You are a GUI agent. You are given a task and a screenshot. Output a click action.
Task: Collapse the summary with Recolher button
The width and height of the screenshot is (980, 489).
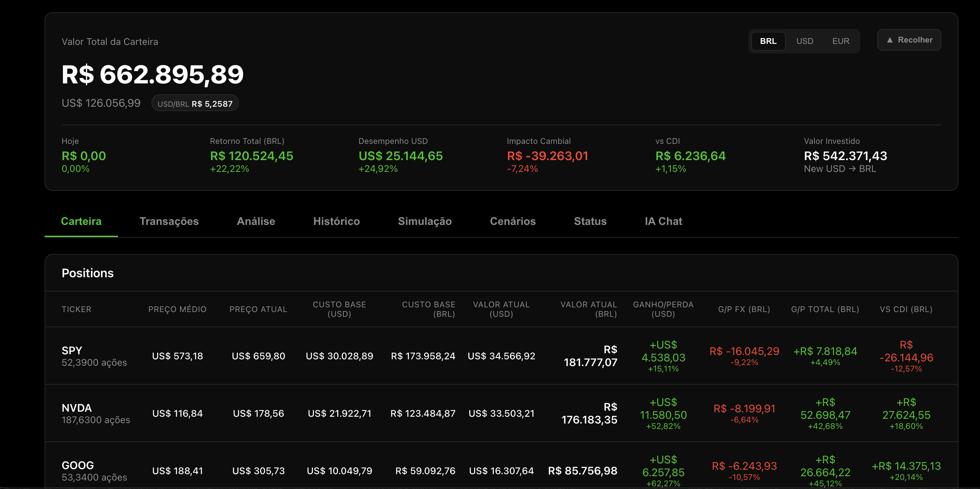point(909,40)
